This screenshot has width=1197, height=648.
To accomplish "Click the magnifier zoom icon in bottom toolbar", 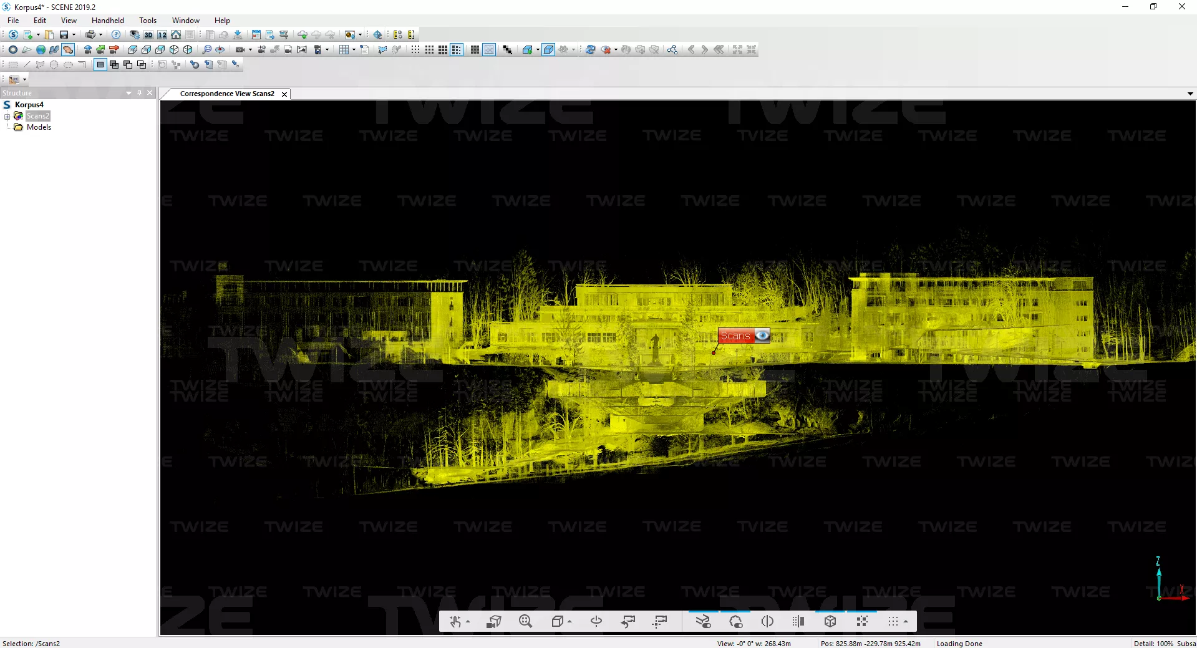I will pos(525,621).
